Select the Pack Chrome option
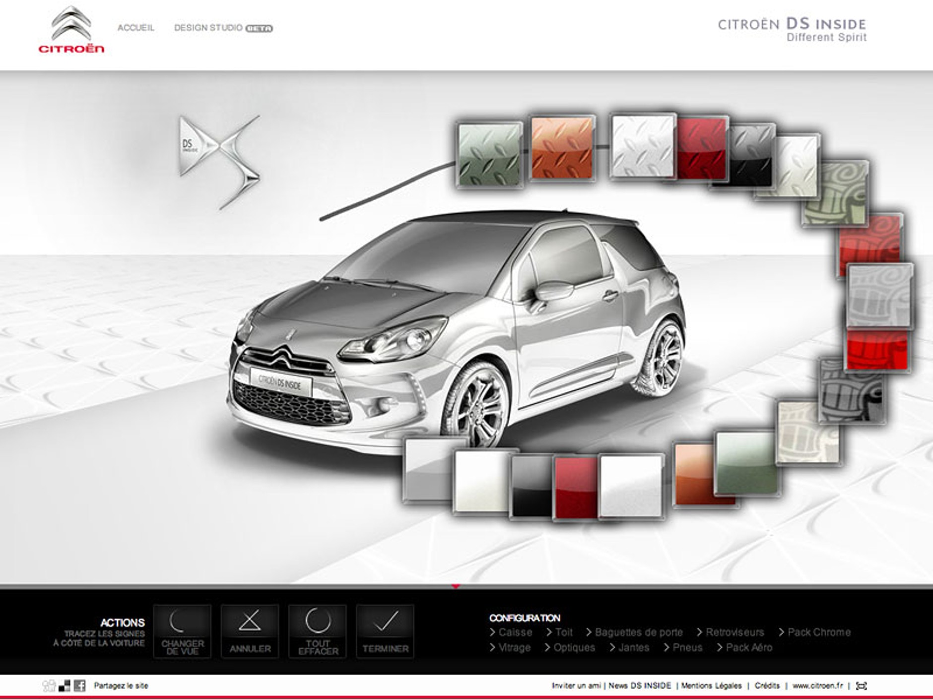 click(x=819, y=632)
